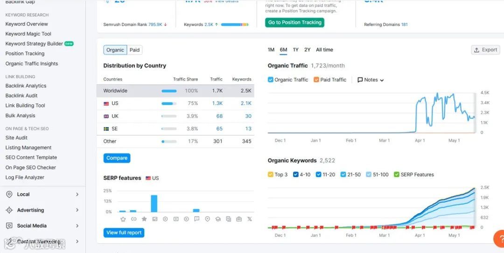
Task: Click the UK flag in country table
Action: 106,116
